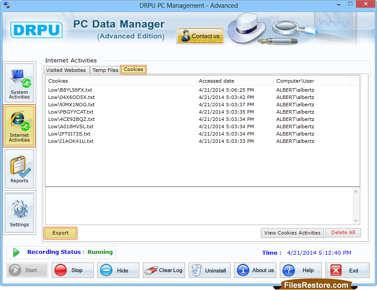Maximize the DRPU PC Management window
The image size is (377, 290).
tap(350, 4)
